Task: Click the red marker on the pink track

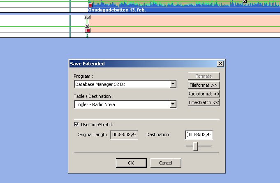Action: coord(88,30)
